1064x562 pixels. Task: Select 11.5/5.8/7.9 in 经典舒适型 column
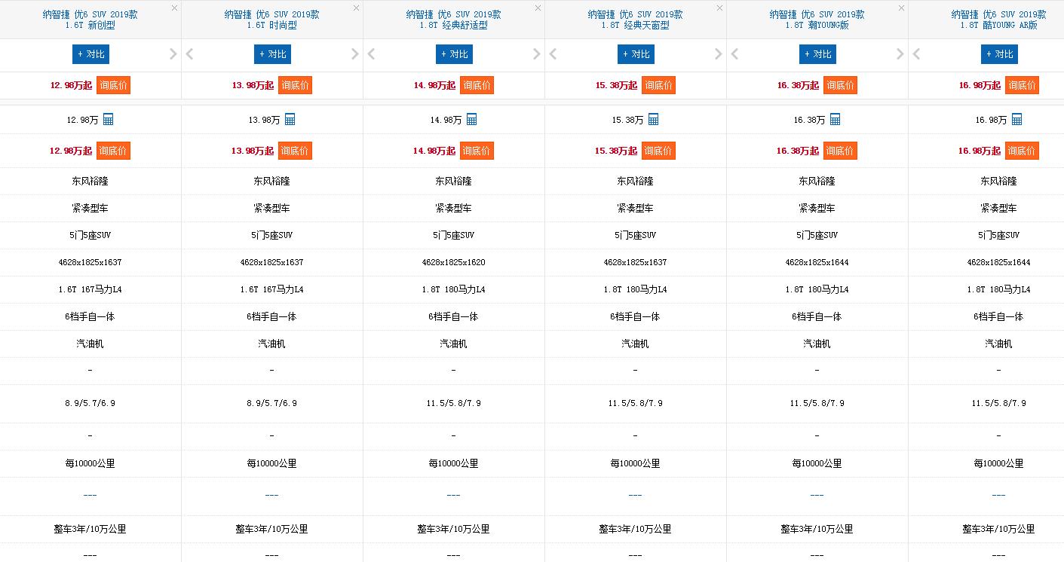(454, 403)
